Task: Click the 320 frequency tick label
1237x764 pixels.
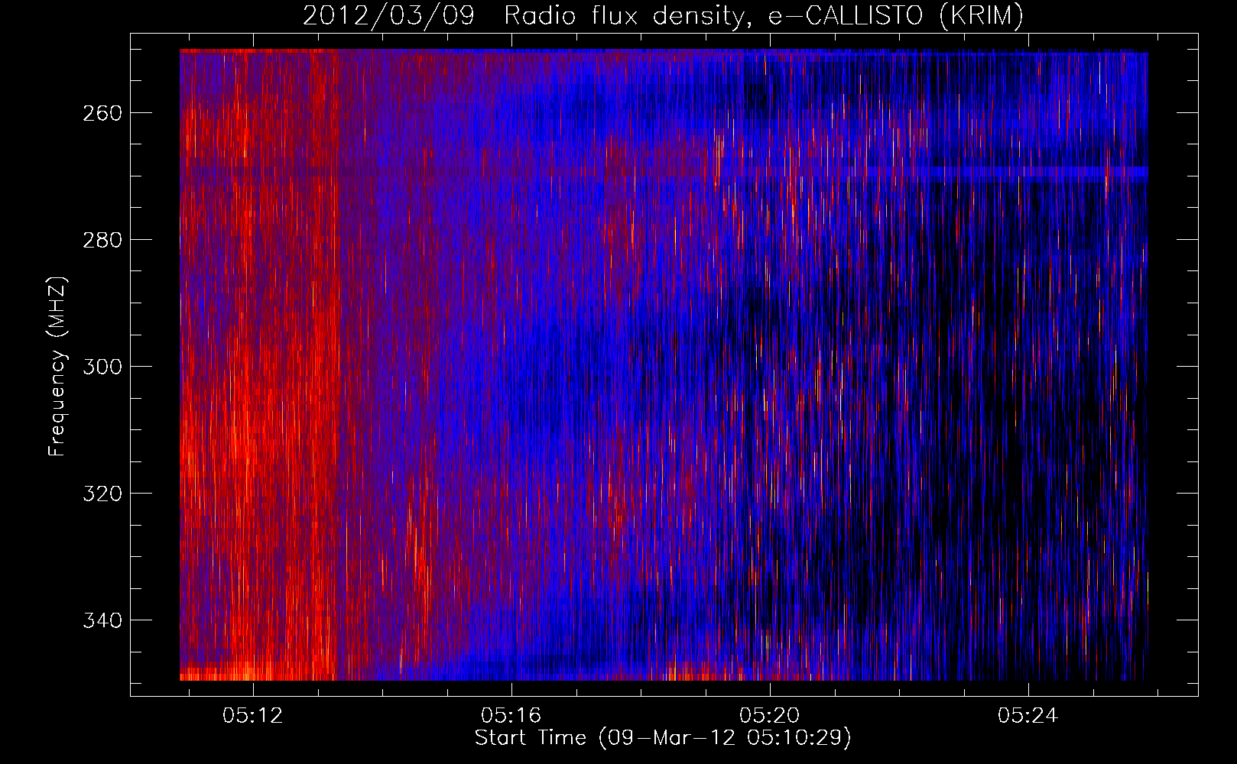Action: pos(102,494)
